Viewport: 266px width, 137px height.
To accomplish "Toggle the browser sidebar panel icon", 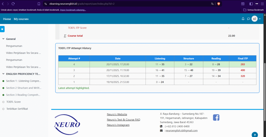I will tap(251, 4).
